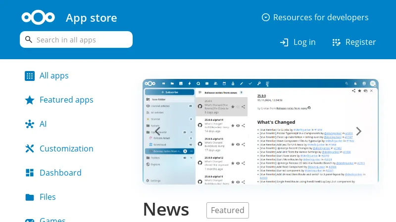
Task: Focus the Search in all apps field
Action: pos(82,39)
